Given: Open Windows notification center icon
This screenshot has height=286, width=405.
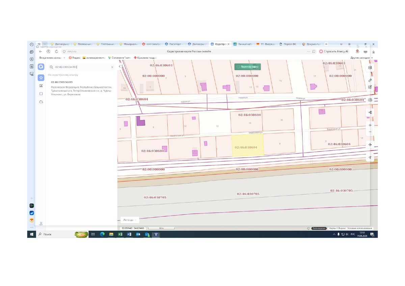Looking at the screenshot, I should click(x=373, y=234).
